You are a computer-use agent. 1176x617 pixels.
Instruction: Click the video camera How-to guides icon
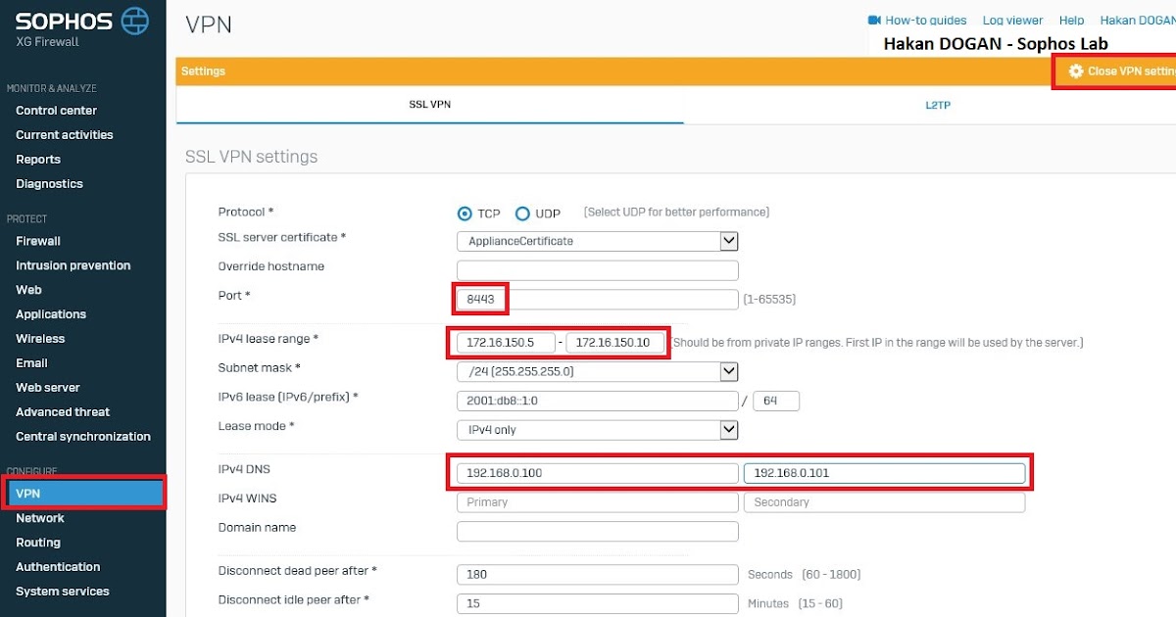pyautogui.click(x=874, y=20)
